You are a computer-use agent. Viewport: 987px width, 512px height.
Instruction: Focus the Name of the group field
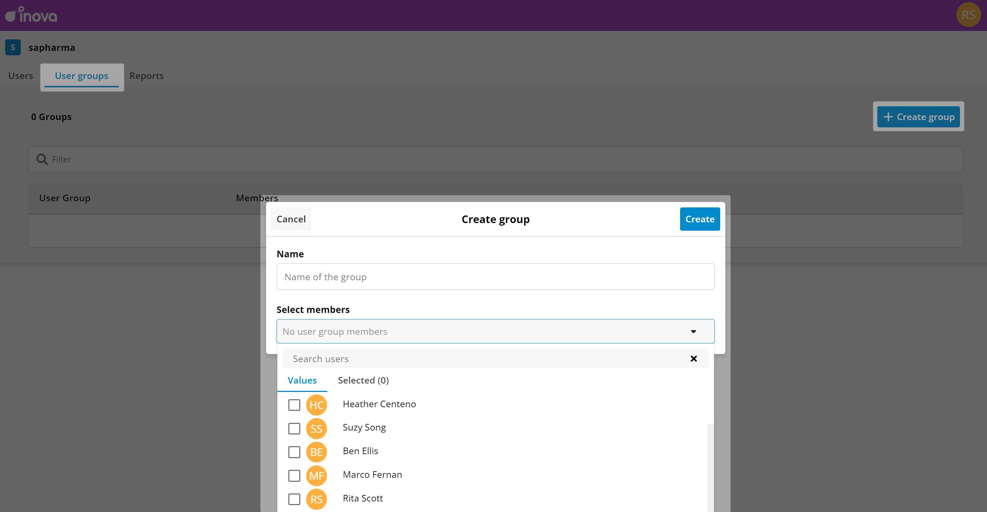(x=495, y=277)
